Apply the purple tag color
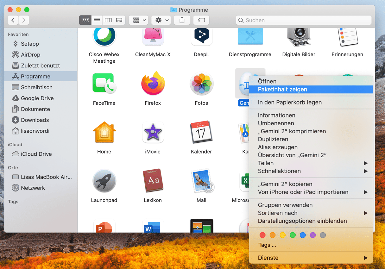The image size is (385, 269). [x=313, y=235]
